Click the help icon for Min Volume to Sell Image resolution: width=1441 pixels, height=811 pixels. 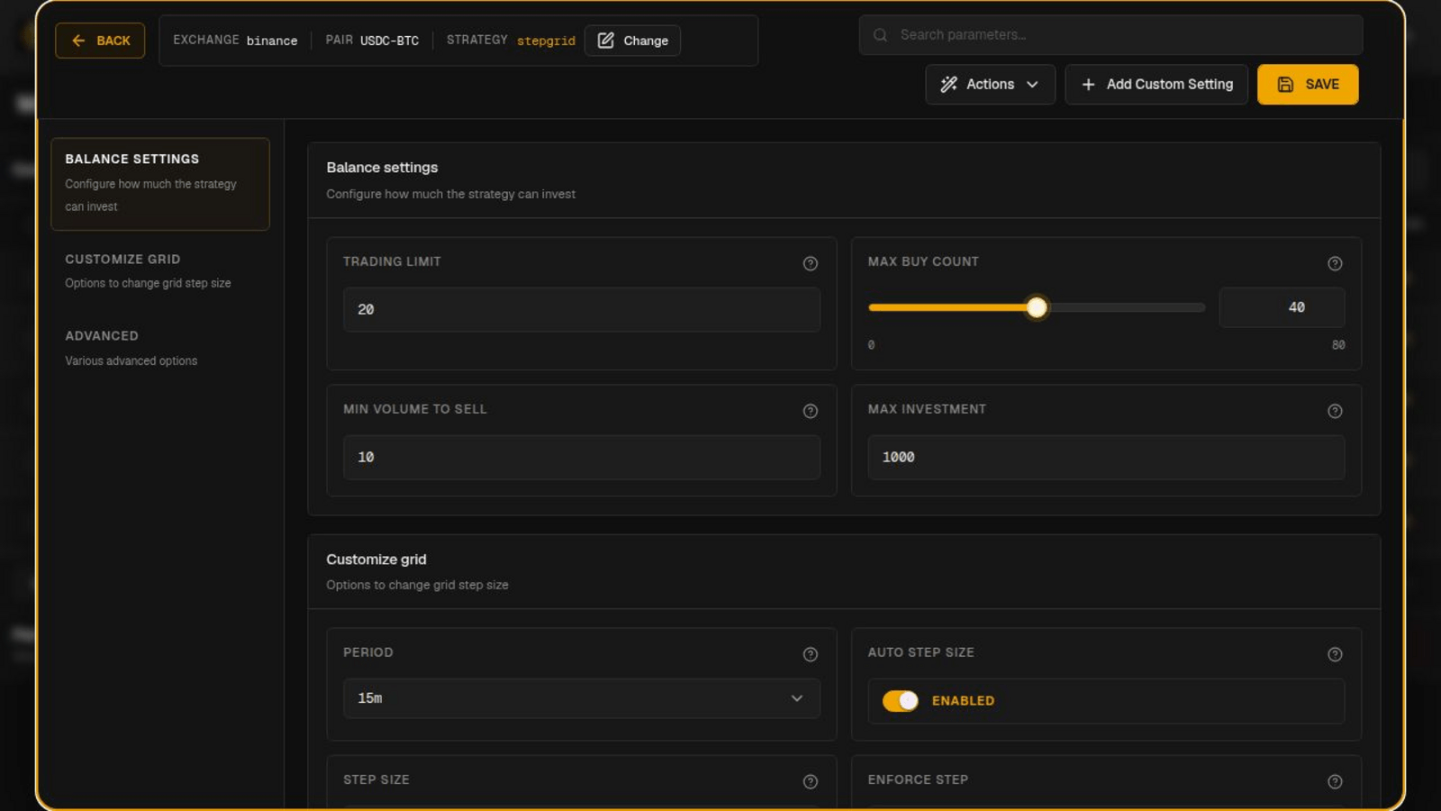[x=811, y=411]
